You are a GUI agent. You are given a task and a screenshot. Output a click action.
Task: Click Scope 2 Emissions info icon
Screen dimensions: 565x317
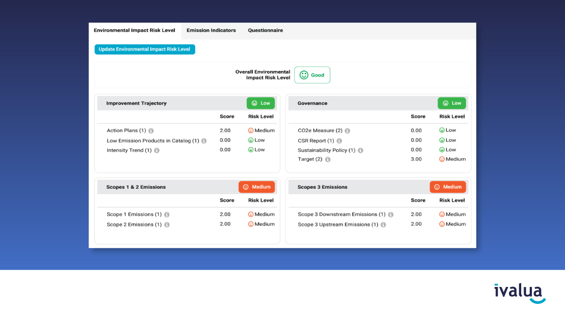(167, 225)
